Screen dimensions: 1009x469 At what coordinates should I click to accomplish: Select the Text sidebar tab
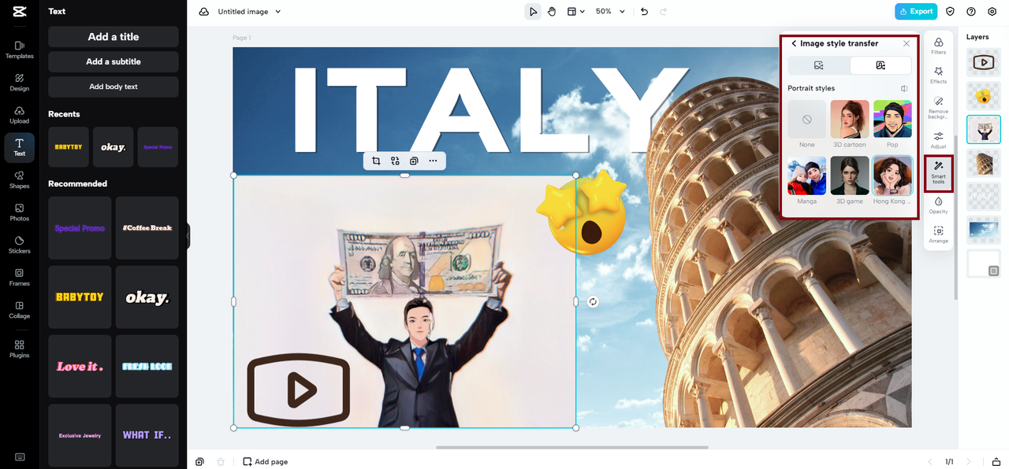pos(20,147)
